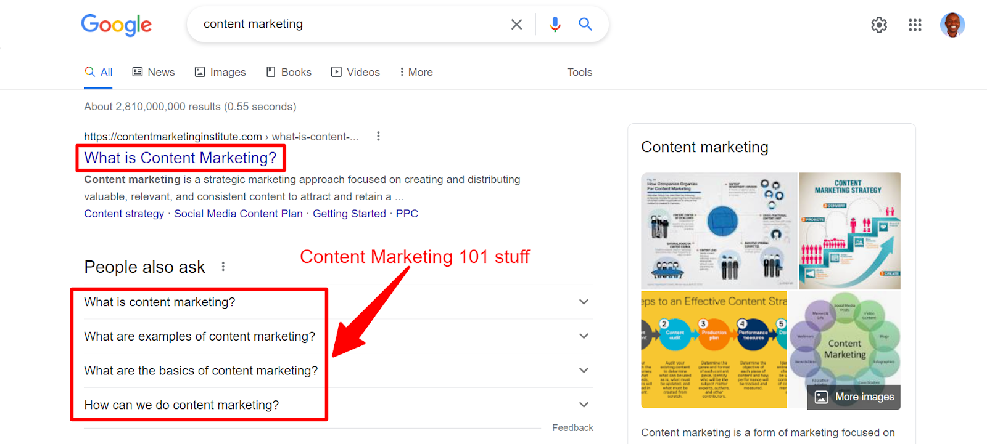This screenshot has width=987, height=444.
Task: Open People also ask options menu
Action: click(223, 267)
